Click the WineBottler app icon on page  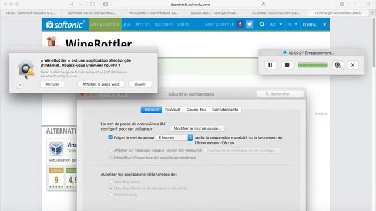52,41
